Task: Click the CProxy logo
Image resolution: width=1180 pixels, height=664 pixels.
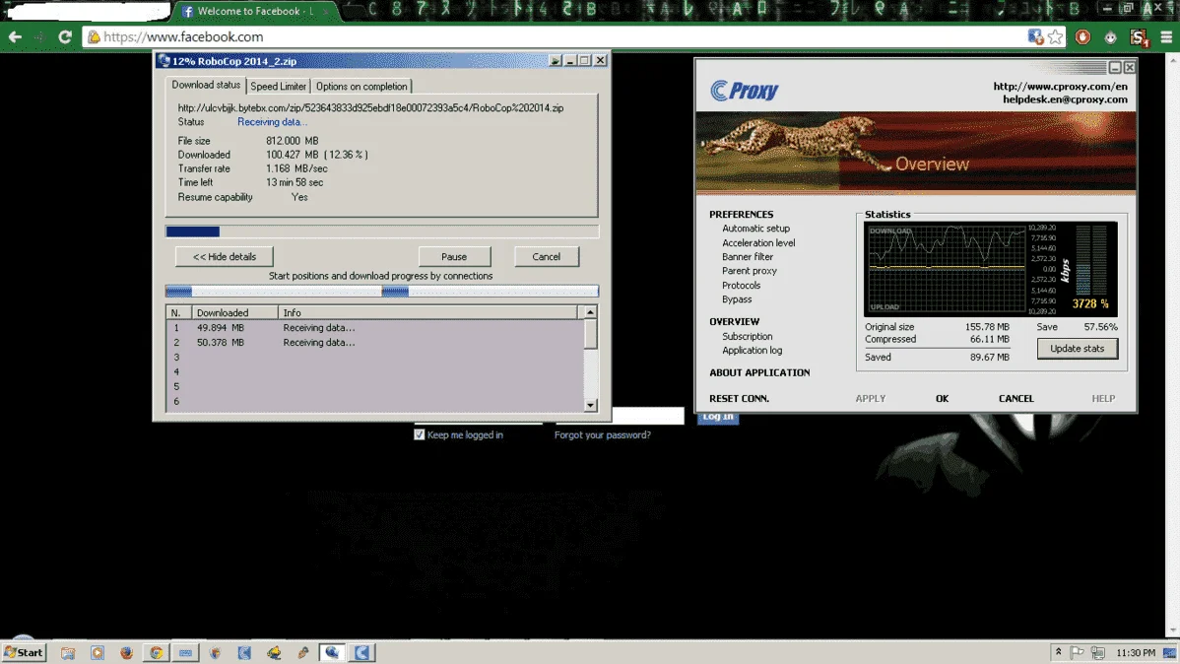Action: 745,91
